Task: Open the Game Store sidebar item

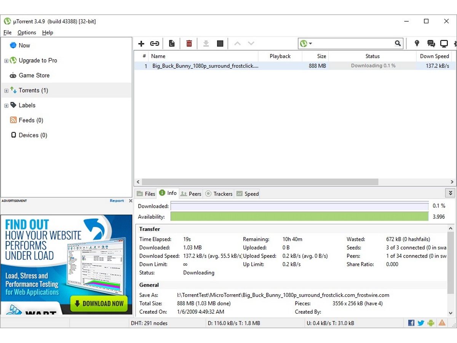Action: coord(34,75)
